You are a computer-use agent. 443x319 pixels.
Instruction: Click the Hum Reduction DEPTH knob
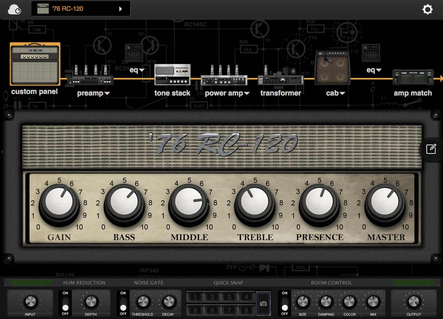[x=91, y=302]
